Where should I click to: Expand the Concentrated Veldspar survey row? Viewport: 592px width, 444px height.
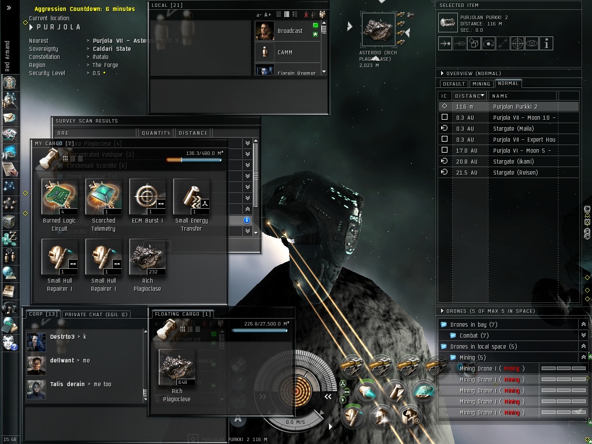click(x=247, y=154)
